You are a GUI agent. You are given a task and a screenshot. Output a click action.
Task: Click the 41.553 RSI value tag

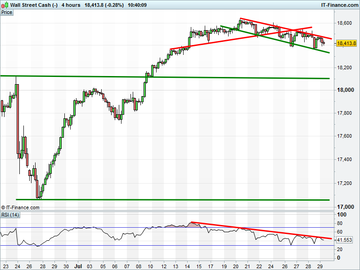pyautogui.click(x=344, y=240)
